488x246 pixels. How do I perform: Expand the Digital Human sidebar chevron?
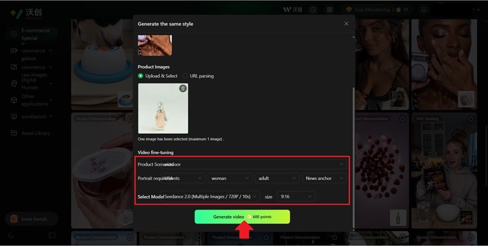(x=51, y=83)
